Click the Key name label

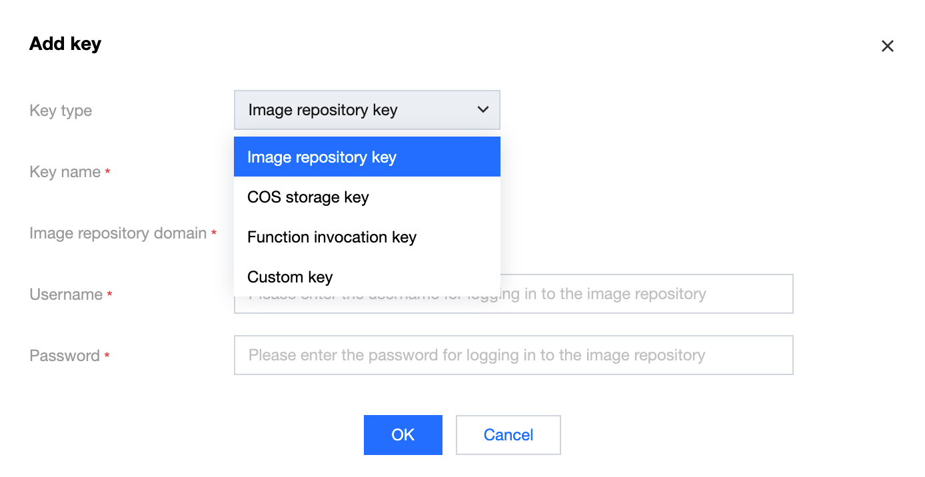[65, 172]
